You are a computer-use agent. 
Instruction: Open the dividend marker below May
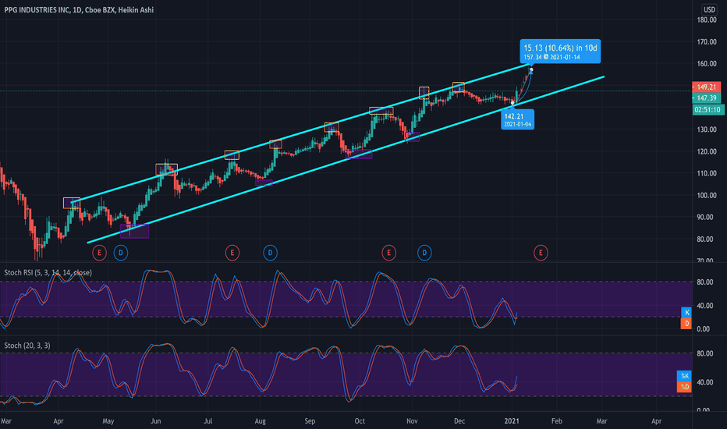[x=121, y=253]
